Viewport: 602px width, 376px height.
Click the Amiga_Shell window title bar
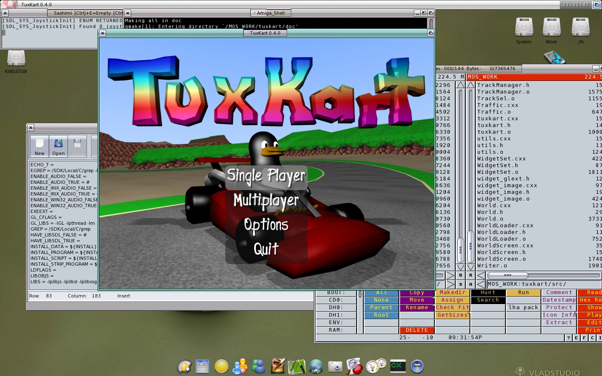[x=272, y=13]
